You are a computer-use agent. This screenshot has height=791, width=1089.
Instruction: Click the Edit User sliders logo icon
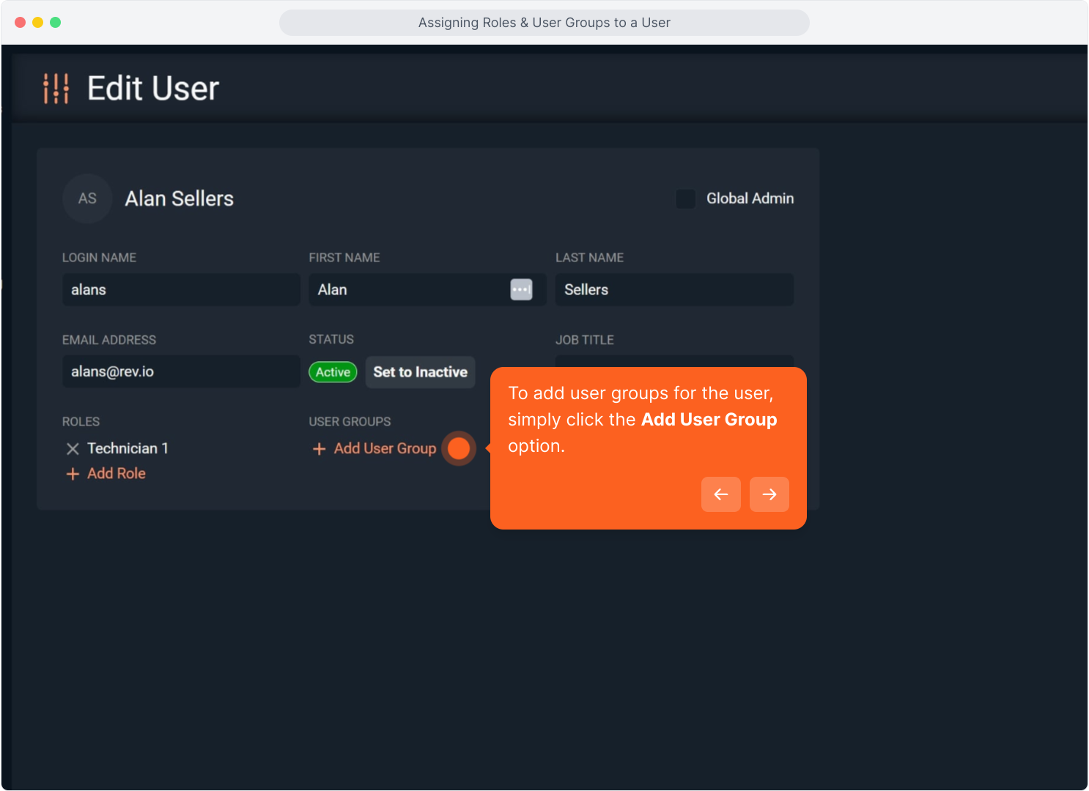coord(56,89)
